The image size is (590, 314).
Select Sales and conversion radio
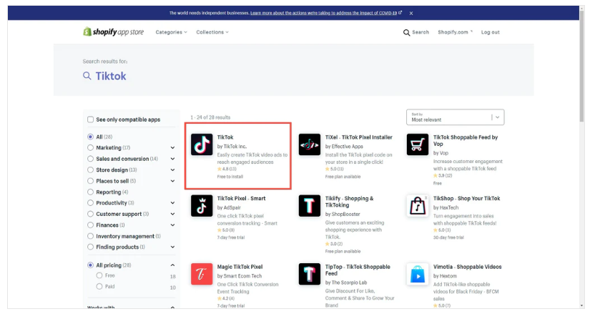pos(90,159)
